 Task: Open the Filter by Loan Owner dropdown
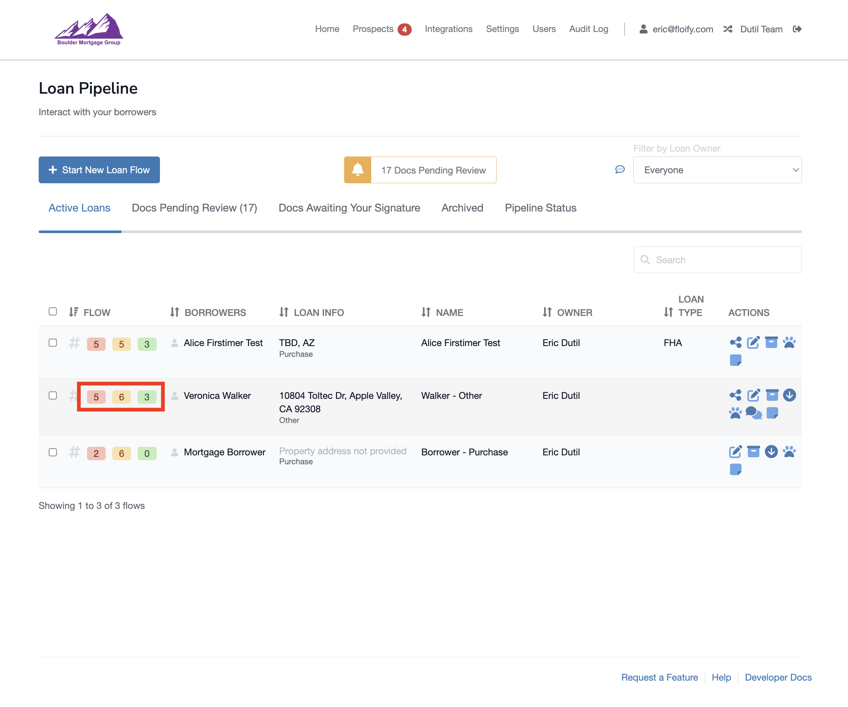[x=717, y=170]
